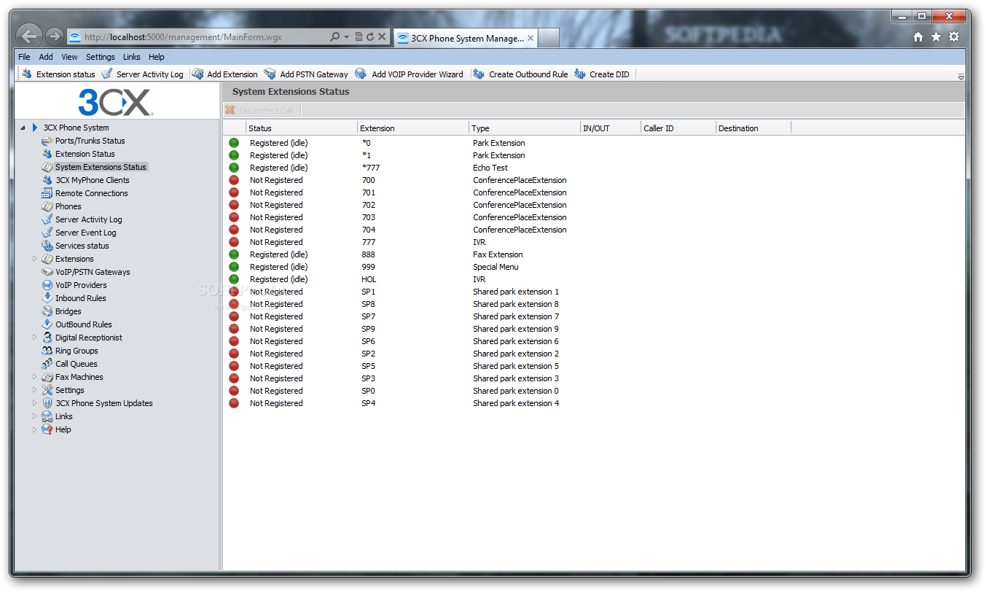This screenshot has height=592, width=986.
Task: Select OutBound Rules in sidebar
Action: (x=83, y=324)
